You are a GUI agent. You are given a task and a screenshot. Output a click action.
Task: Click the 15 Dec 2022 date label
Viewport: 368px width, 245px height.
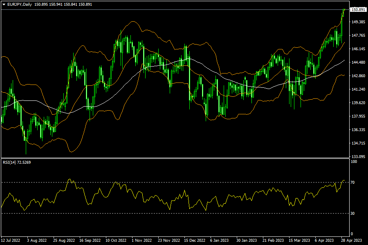pyautogui.click(x=195, y=241)
